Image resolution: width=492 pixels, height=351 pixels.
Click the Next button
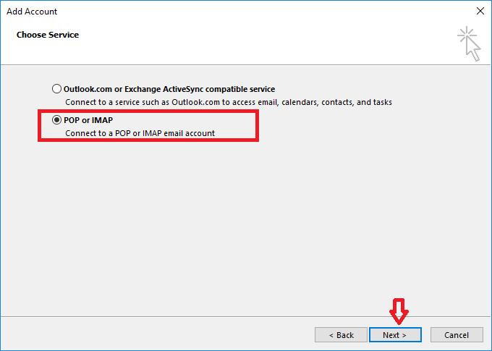click(x=395, y=335)
